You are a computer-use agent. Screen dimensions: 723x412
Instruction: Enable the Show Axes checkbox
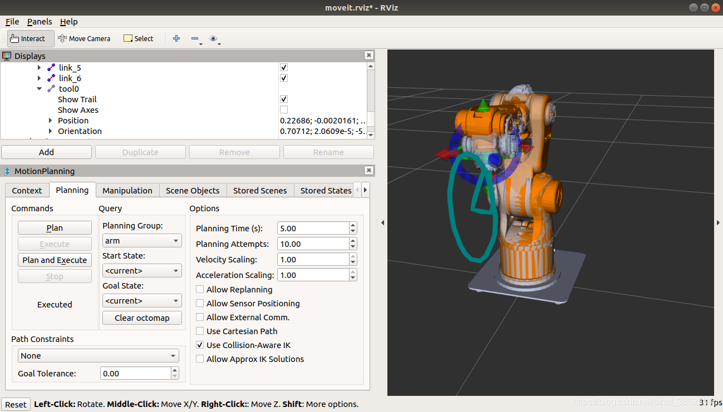click(284, 110)
